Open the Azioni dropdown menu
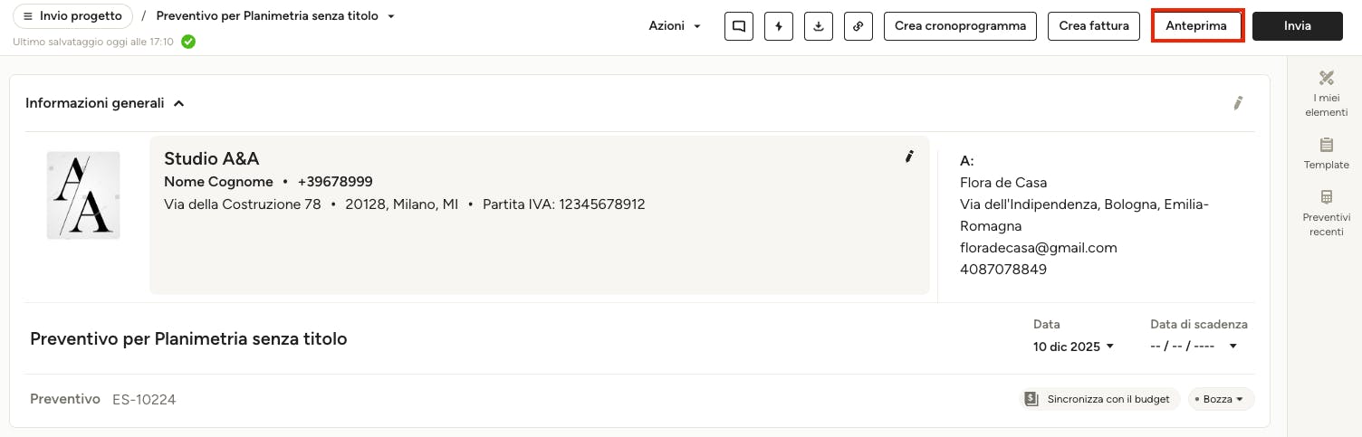This screenshot has width=1362, height=437. (x=675, y=26)
